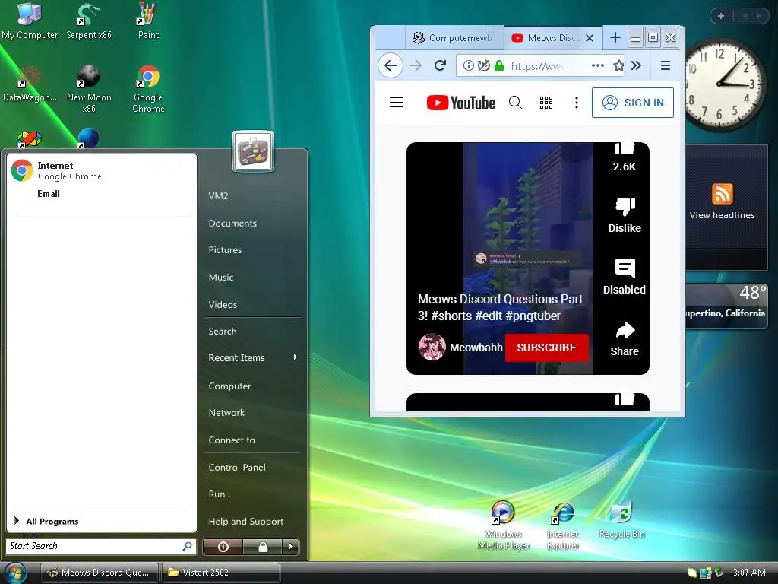The width and height of the screenshot is (778, 584).
Task: Share the Meows Discord short
Action: (625, 338)
